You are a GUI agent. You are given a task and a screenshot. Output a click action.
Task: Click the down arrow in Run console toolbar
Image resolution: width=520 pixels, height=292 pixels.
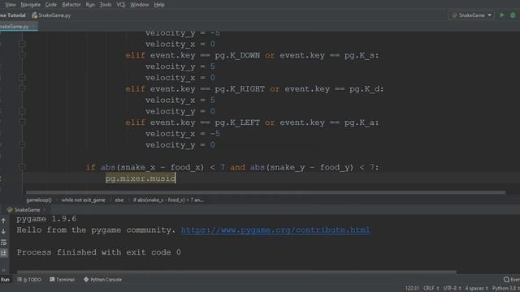pos(3,231)
